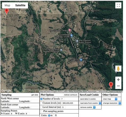Zoom out of the map
Image resolution: width=126 pixels, height=117 pixels.
(x=118, y=86)
